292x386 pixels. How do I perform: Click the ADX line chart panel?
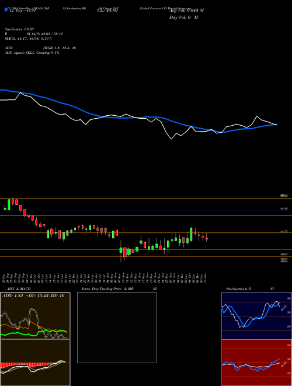35,316
